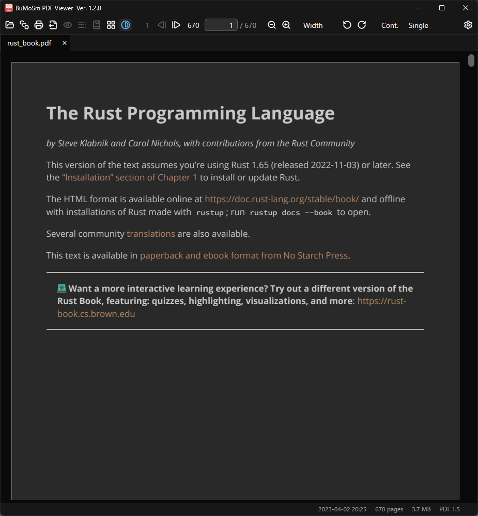Click the title "The Rust Programming Language"

coord(191,113)
